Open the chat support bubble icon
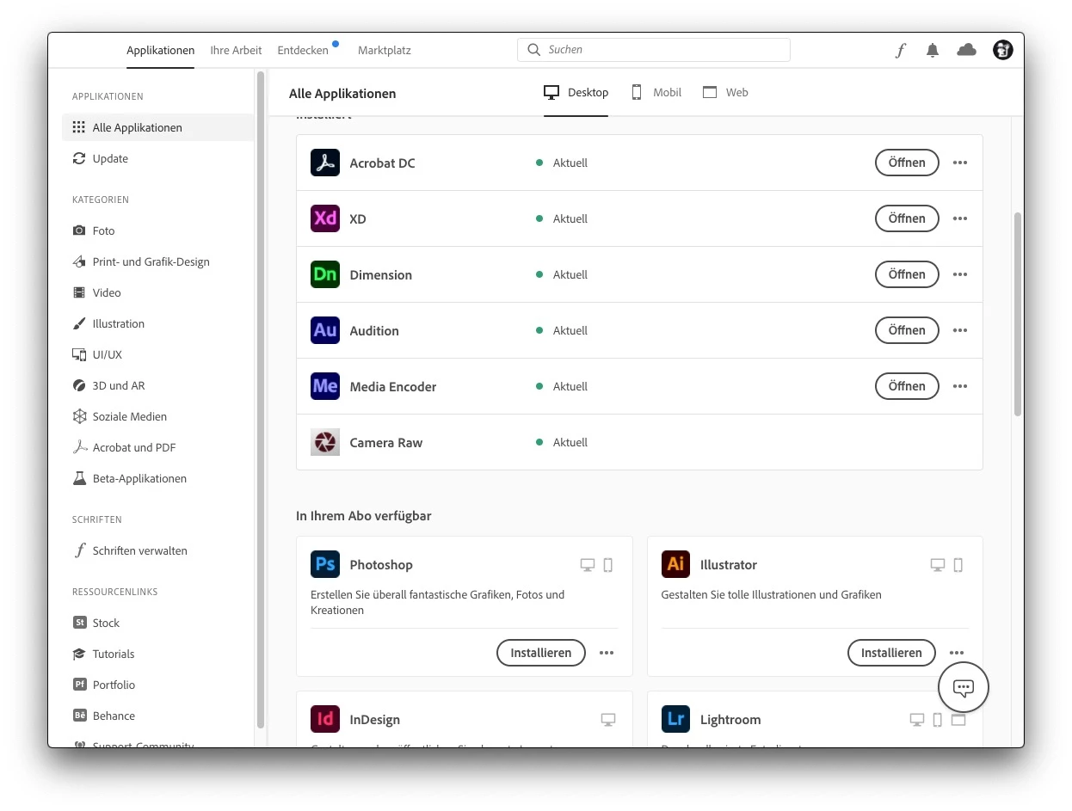This screenshot has height=811, width=1072. coord(964,687)
